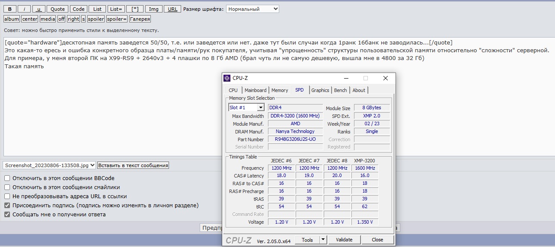Click the Tools button in CPU-Z
The width and height of the screenshot is (555, 247).
pyautogui.click(x=307, y=240)
